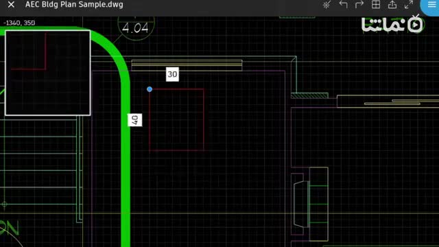Undo the last drawing action
Viewport: 439px width, 247px height.
click(343, 5)
